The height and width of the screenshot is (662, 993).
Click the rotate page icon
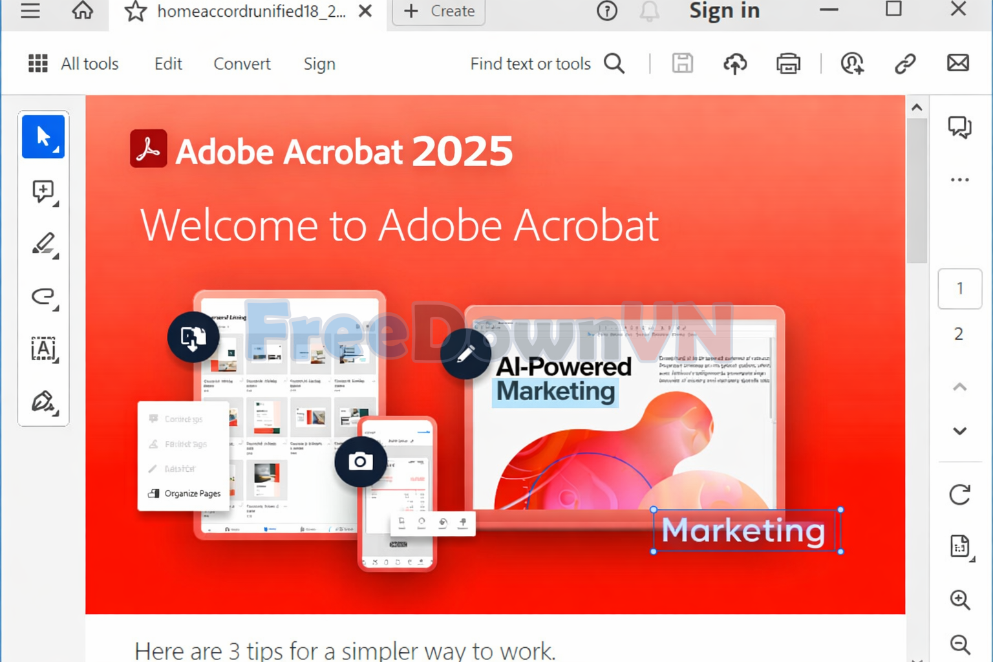(959, 494)
